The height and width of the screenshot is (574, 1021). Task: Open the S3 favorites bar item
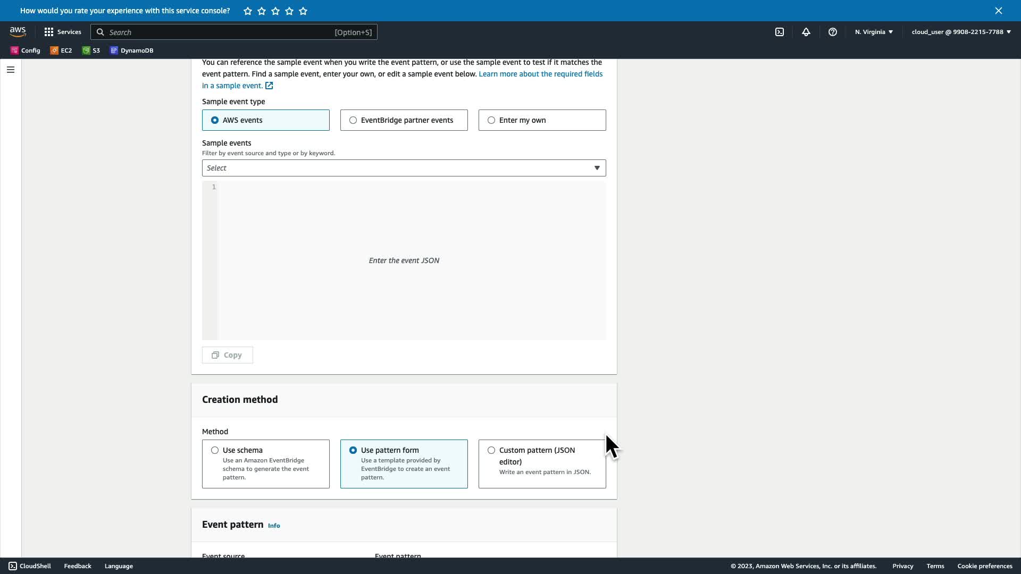click(x=91, y=50)
